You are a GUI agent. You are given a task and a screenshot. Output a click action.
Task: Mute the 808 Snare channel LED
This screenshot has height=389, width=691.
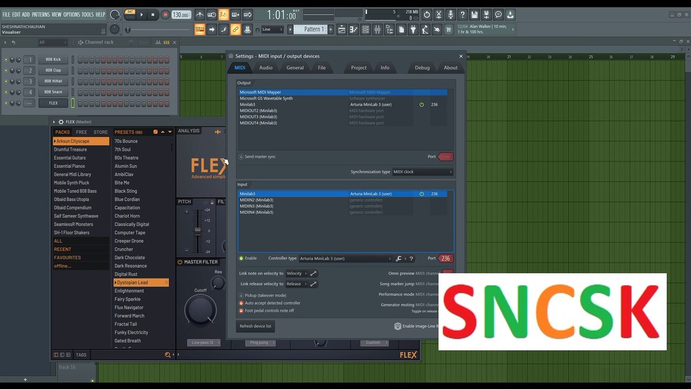[x=6, y=92]
